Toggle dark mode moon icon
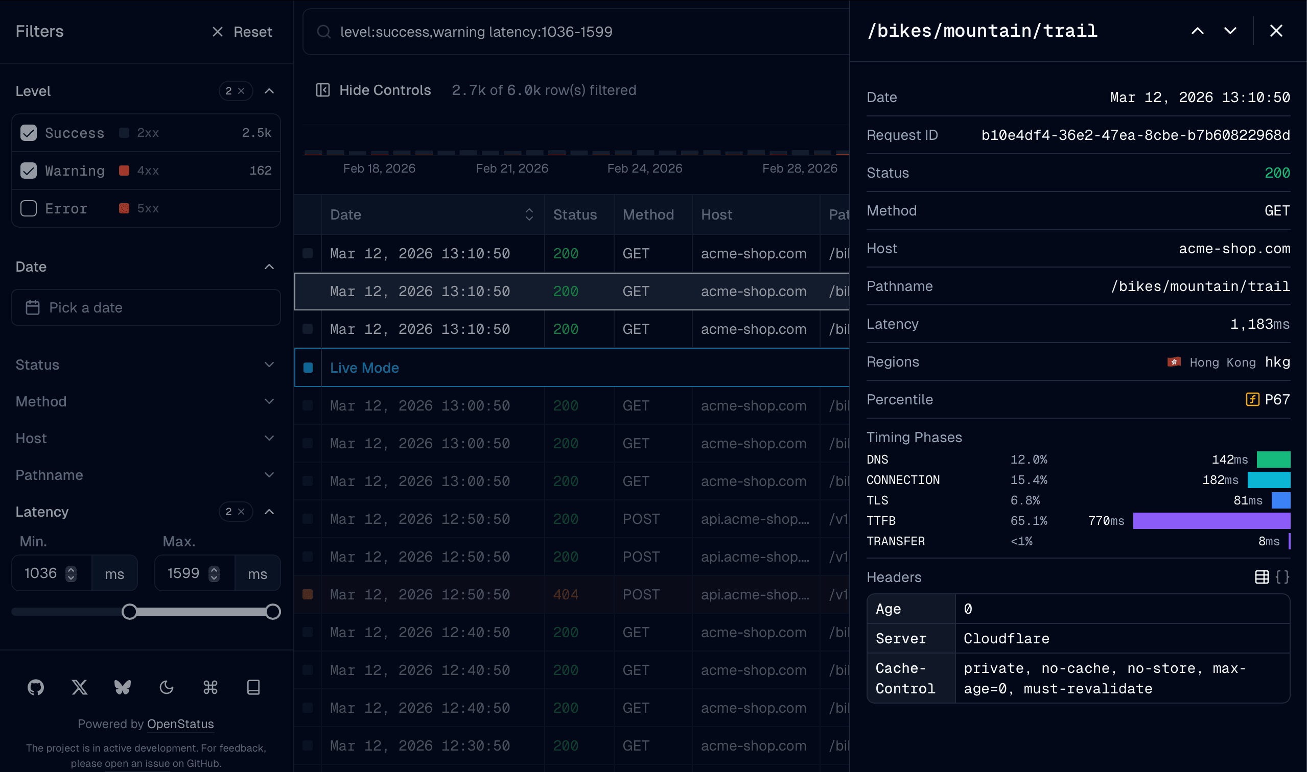This screenshot has height=772, width=1307. tap(167, 687)
